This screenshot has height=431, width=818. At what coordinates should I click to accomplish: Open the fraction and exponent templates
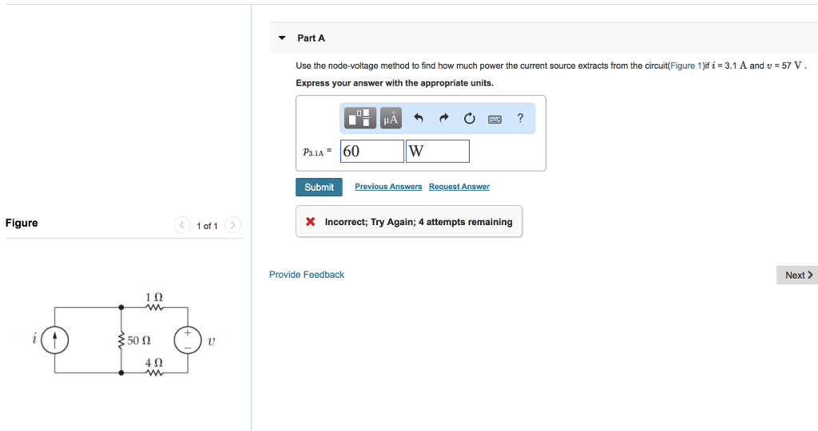click(360, 119)
